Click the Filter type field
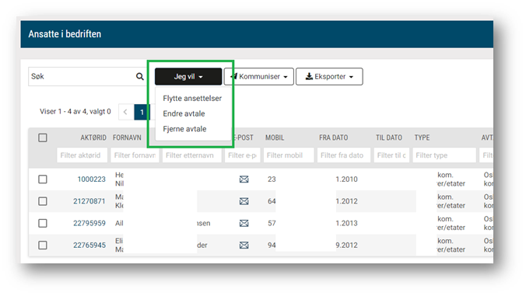Viewport: 526px width, 296px height. click(x=444, y=155)
